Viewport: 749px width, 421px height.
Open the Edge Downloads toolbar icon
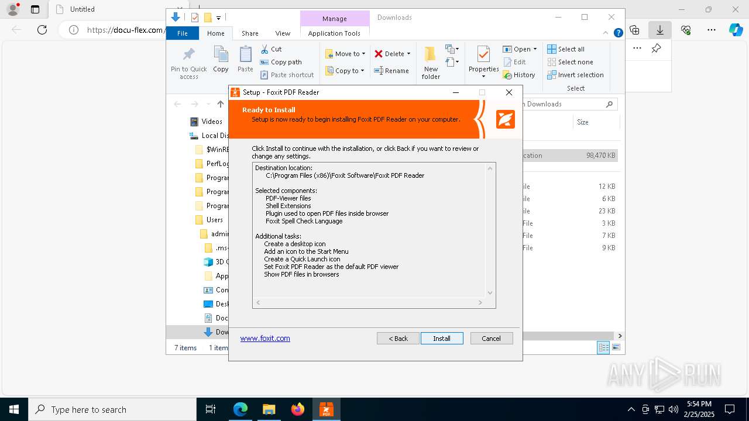click(660, 30)
